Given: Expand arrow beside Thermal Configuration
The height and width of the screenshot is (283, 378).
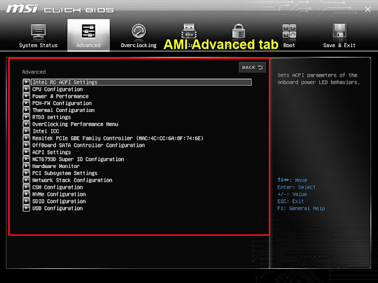Looking at the screenshot, I should point(26,110).
